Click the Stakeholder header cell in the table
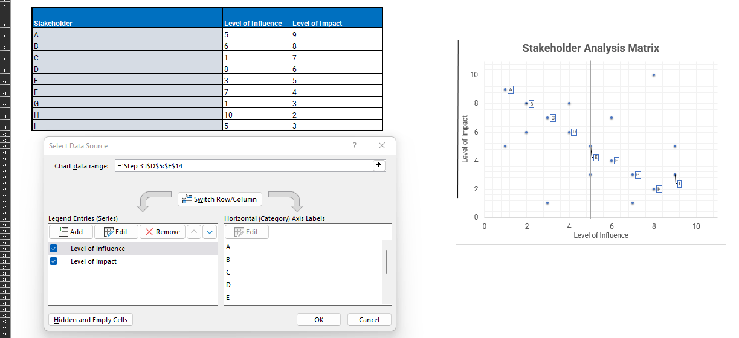Screen dimensions: 739x338 pyautogui.click(x=127, y=18)
